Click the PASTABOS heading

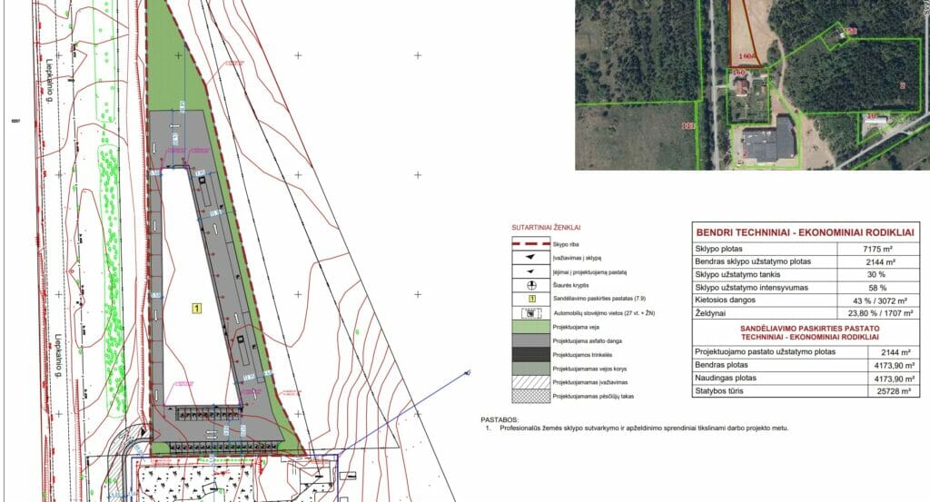click(x=500, y=419)
